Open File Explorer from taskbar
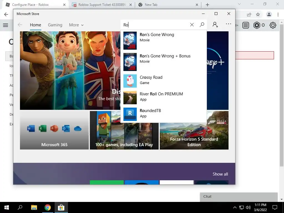The width and height of the screenshot is (284, 213). pyautogui.click(x=34, y=207)
